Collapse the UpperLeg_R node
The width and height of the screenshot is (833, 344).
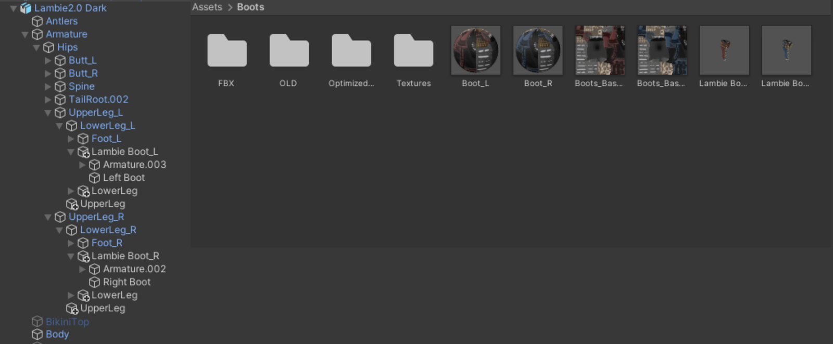[48, 217]
